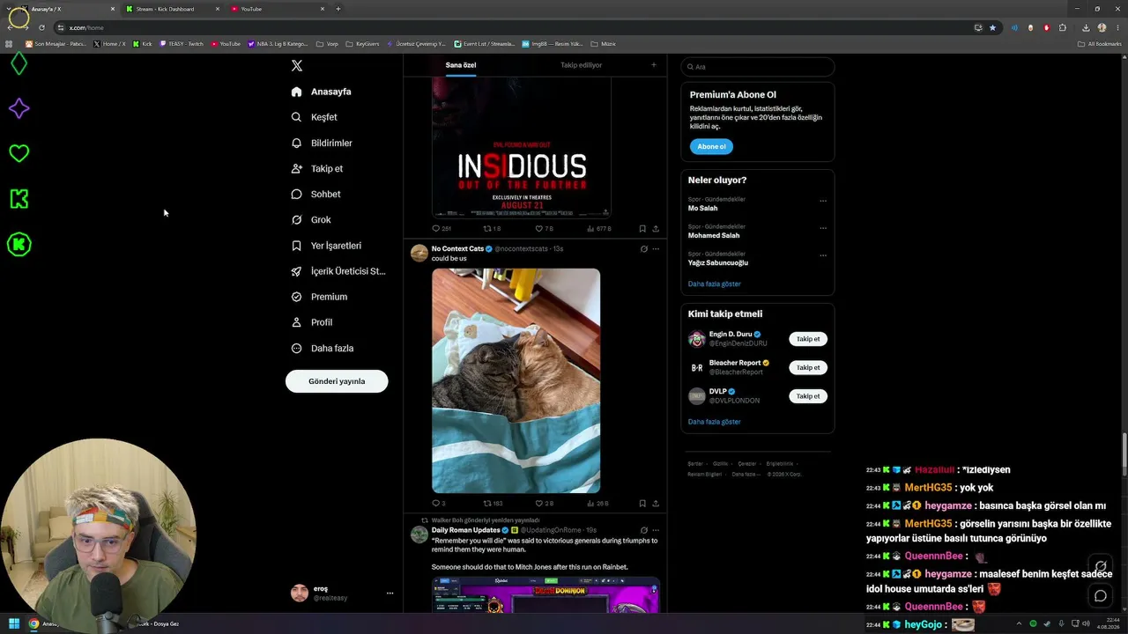Screen dimensions: 1128x634
Task: Open the cats photo in No Context Cats post
Action: click(x=516, y=380)
